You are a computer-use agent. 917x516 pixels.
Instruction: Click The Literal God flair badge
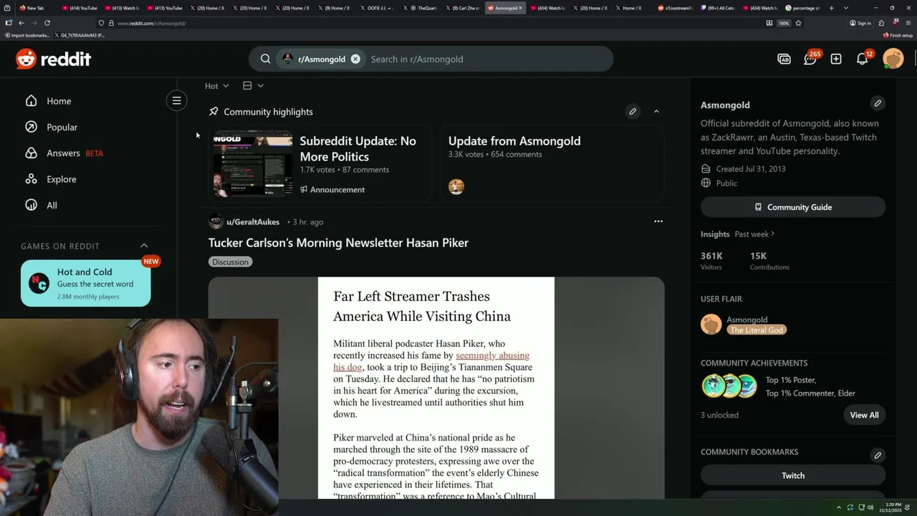[x=757, y=330]
